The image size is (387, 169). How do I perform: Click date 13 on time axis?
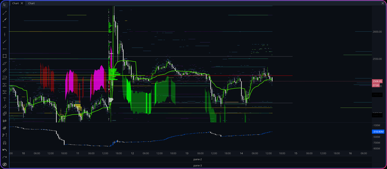[187, 154]
